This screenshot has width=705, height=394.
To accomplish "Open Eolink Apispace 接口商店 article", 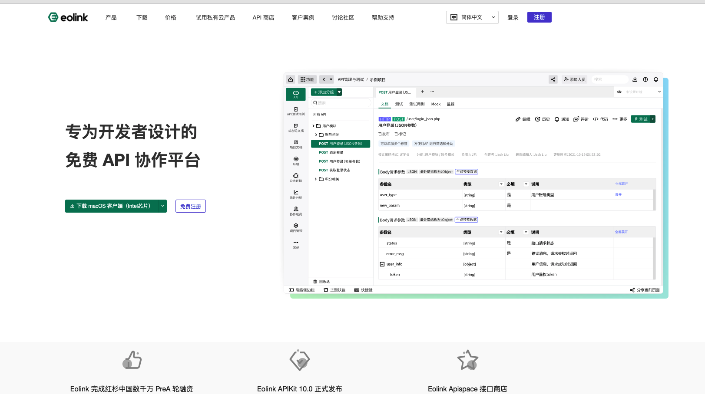I will tap(467, 389).
